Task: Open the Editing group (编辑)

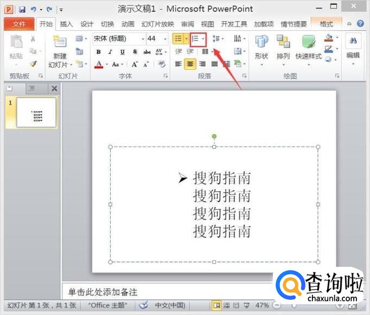Action: tap(353, 50)
